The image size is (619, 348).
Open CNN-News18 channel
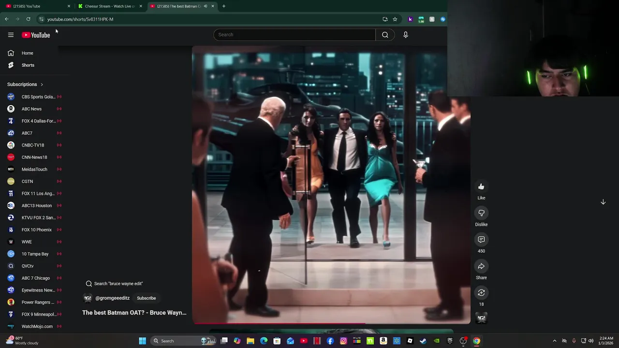[34, 157]
